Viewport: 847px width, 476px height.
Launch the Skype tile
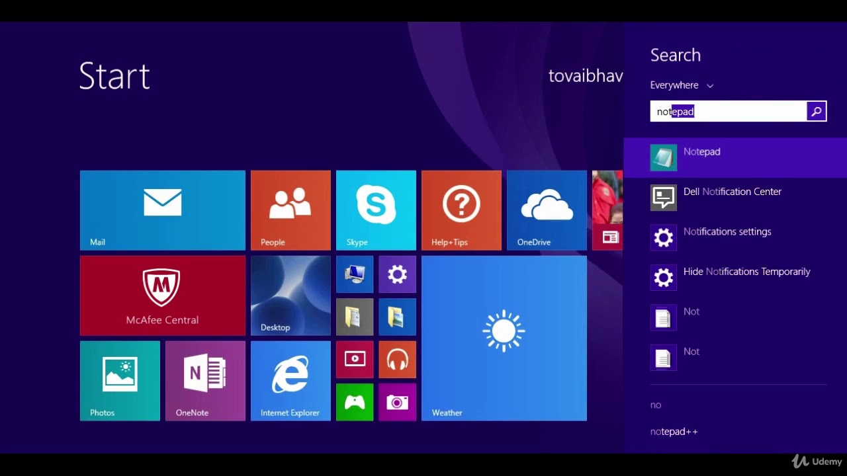376,210
